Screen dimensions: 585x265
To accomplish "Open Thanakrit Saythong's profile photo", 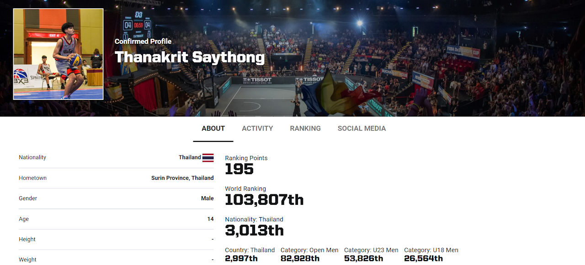I will pos(58,54).
